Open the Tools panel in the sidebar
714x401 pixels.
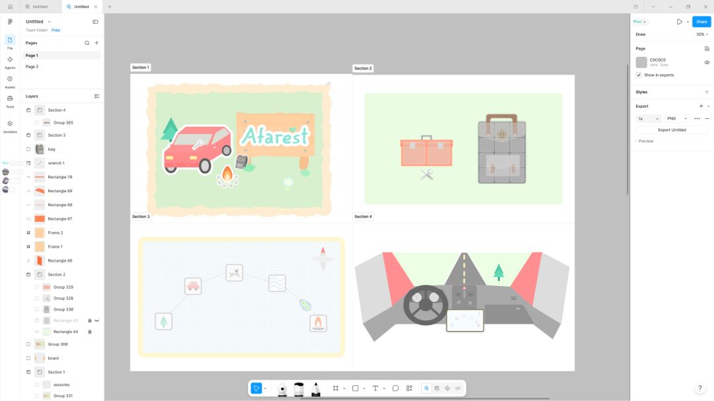click(10, 102)
